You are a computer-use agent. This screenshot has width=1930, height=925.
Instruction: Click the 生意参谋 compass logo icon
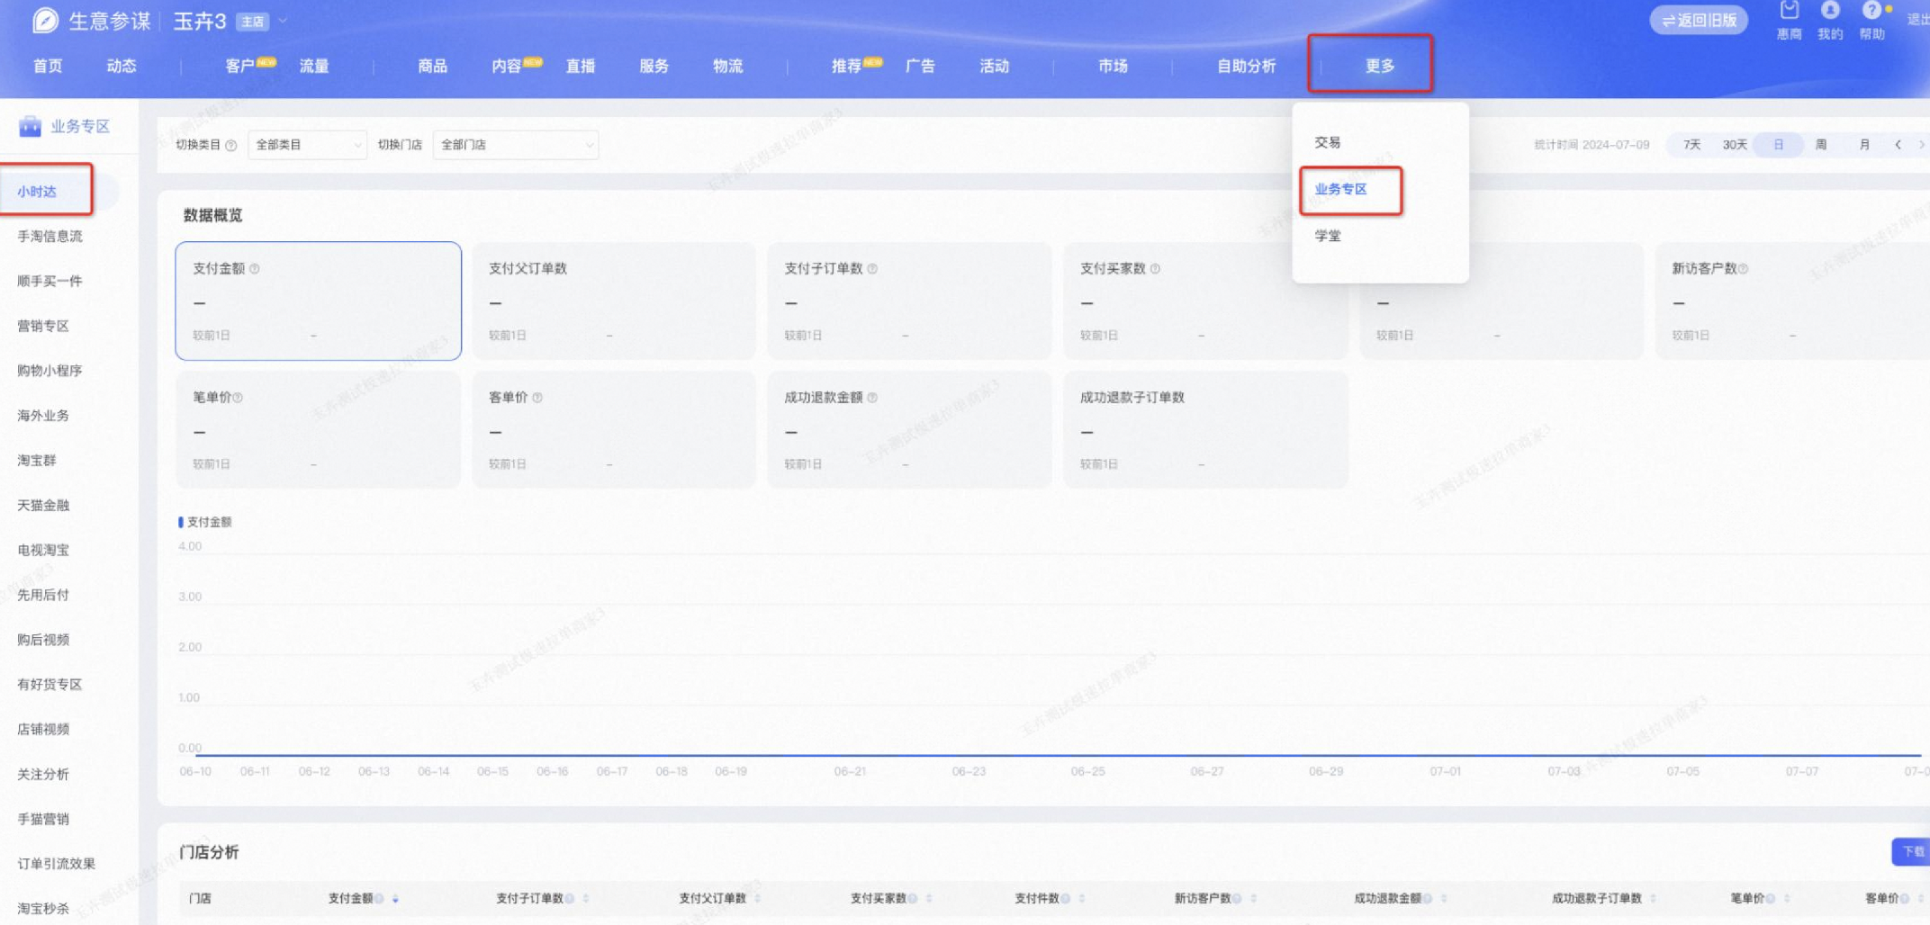coord(44,20)
